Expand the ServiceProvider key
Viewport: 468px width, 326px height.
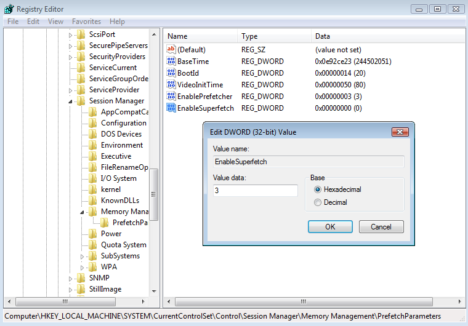coord(70,90)
